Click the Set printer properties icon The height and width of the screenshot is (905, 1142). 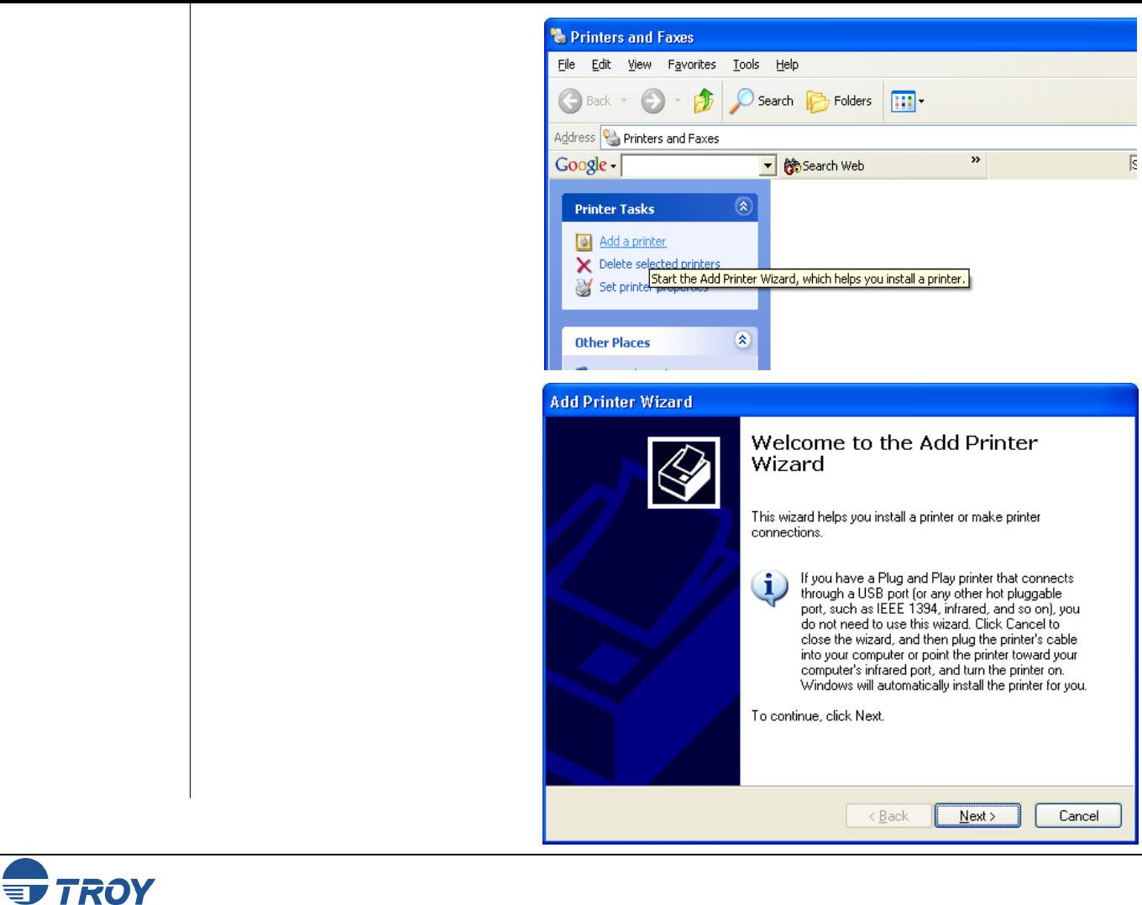(584, 288)
